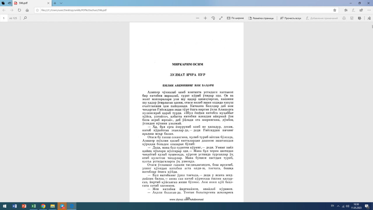
Task: Toggle the По ширине fit-width option
Action: click(x=235, y=18)
